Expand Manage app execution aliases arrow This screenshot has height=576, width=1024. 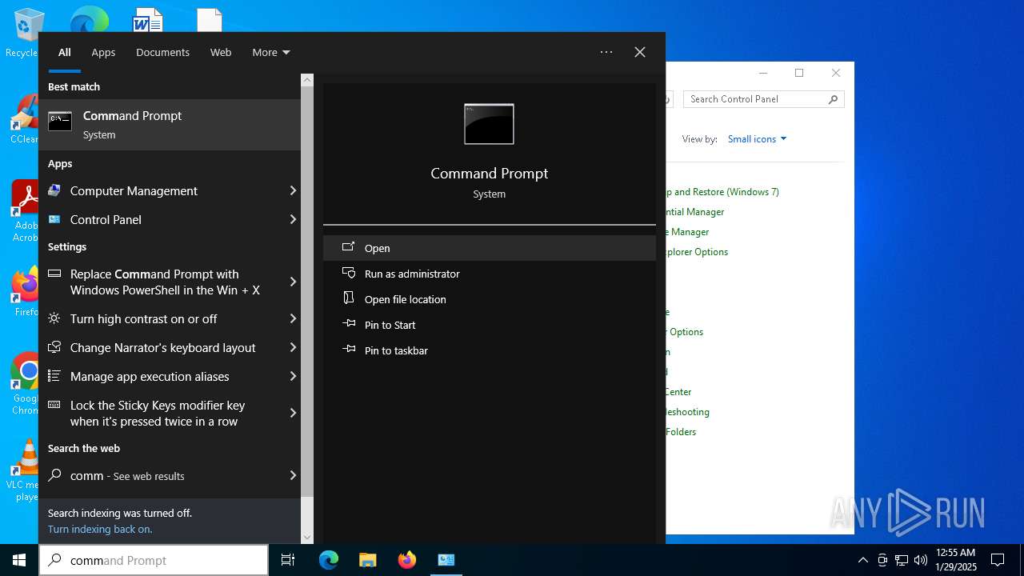293,376
